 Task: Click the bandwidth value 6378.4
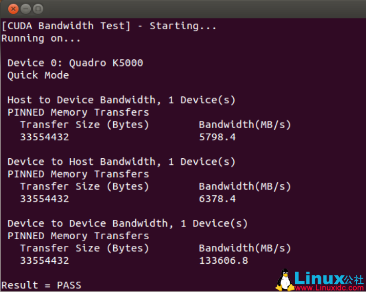pos(217,199)
